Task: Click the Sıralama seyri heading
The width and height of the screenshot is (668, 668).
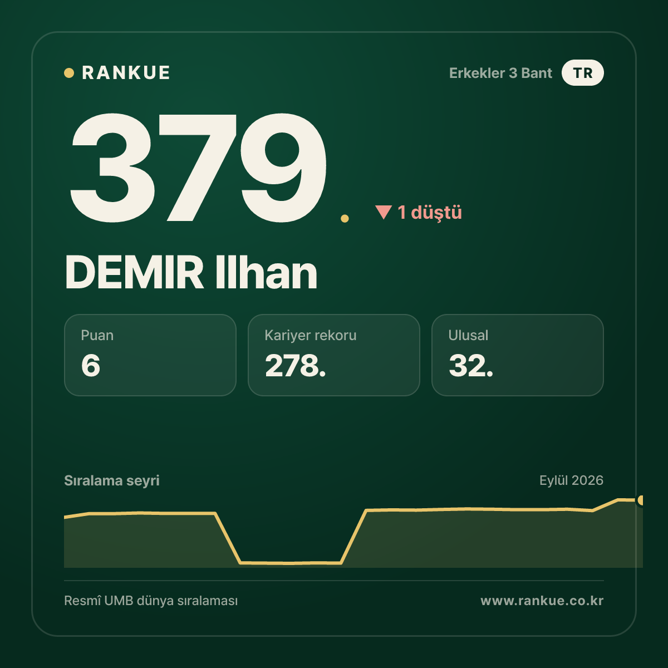Action: point(112,480)
